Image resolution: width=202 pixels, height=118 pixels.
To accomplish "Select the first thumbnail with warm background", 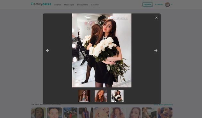I will coord(84,96).
